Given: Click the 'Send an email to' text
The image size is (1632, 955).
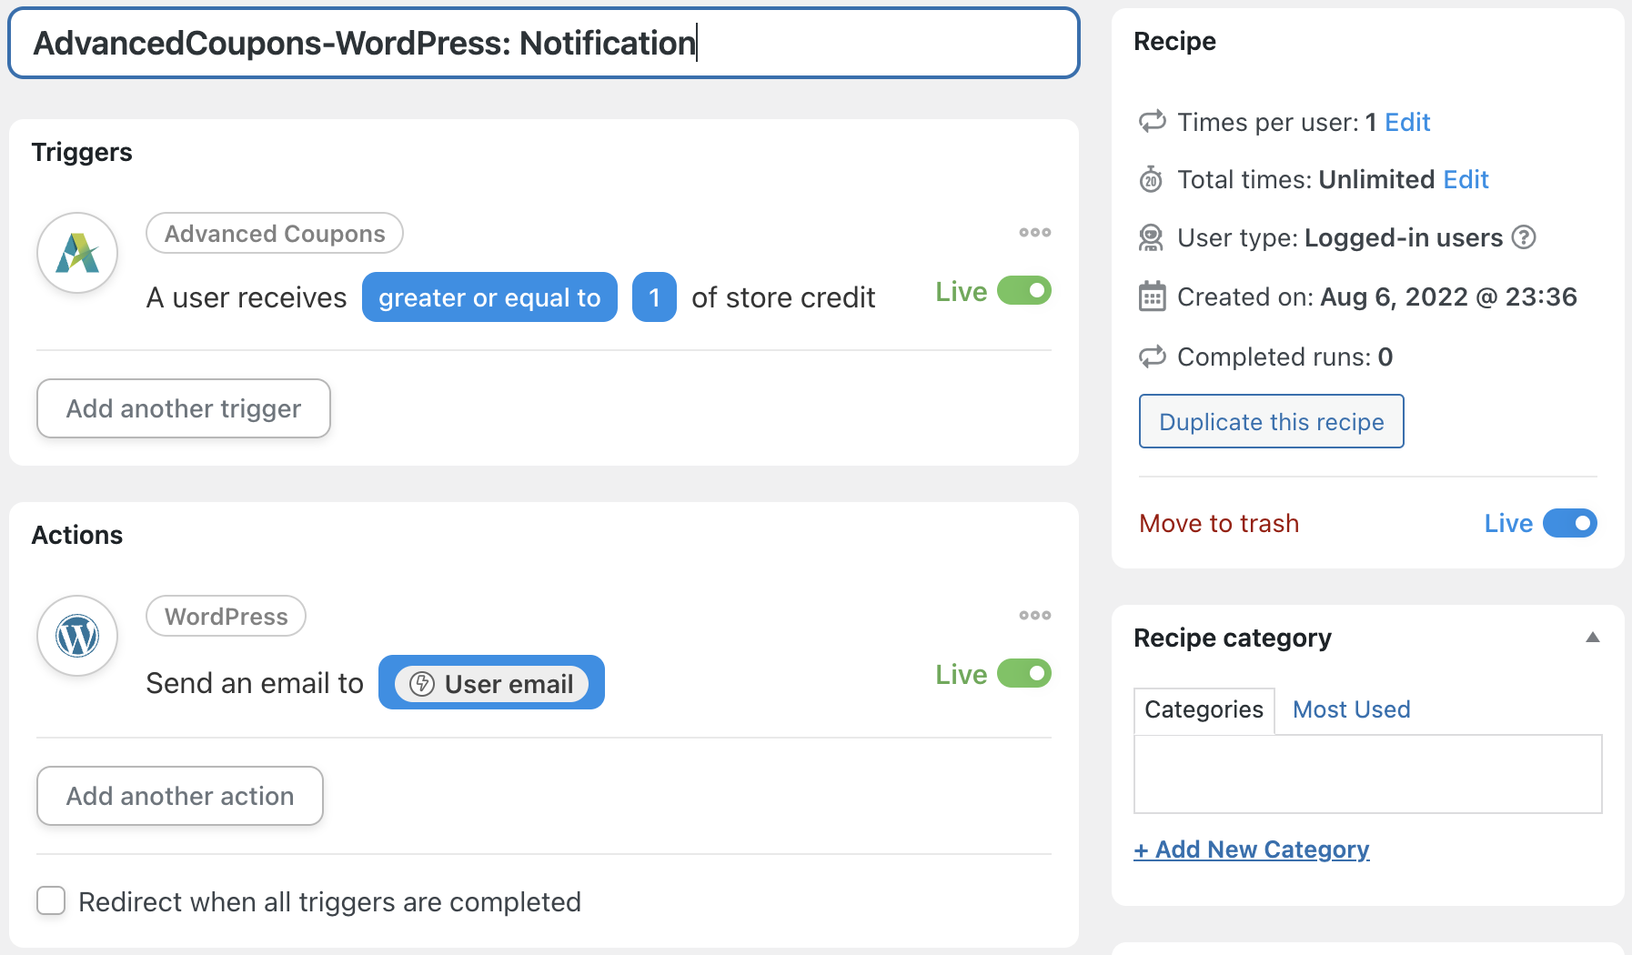Looking at the screenshot, I should (255, 683).
